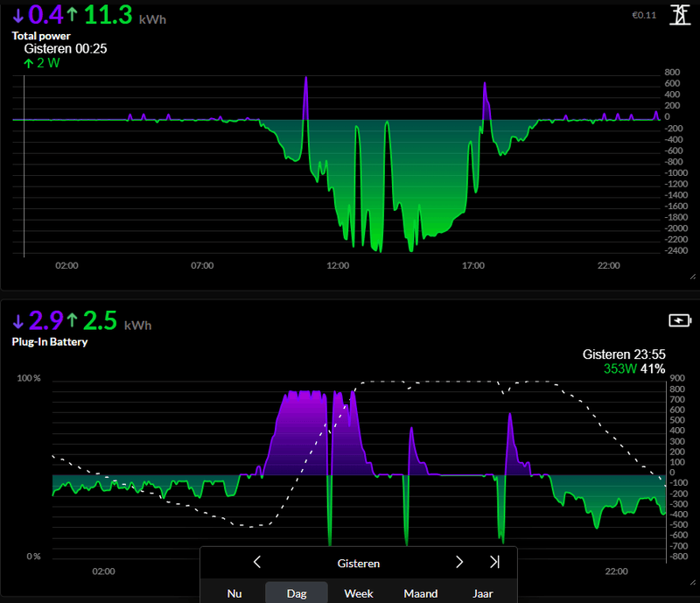Click the 41% battery charge reading
Image resolution: width=700 pixels, height=603 pixels.
click(x=653, y=368)
